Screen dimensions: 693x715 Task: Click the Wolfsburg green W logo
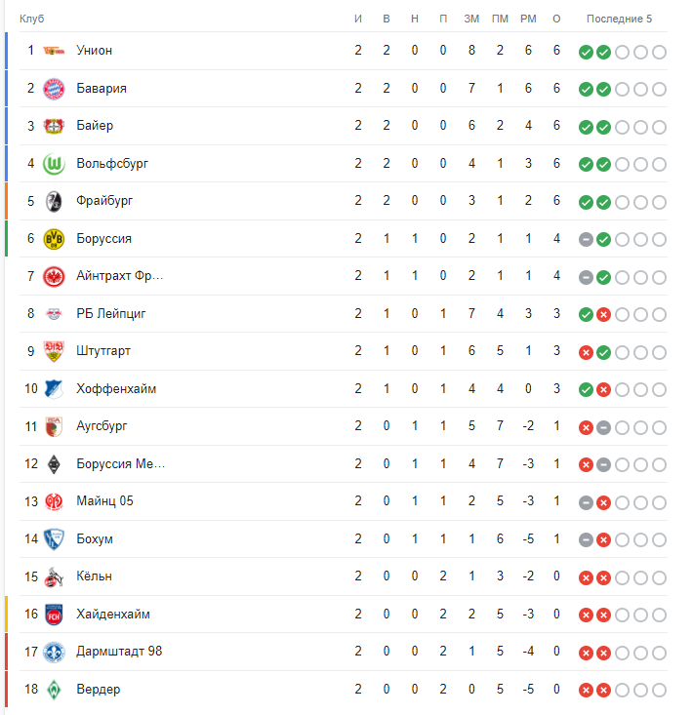(x=54, y=164)
